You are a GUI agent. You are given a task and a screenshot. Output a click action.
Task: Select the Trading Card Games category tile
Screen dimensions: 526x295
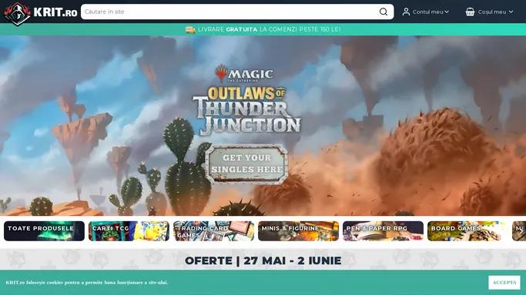click(x=213, y=230)
